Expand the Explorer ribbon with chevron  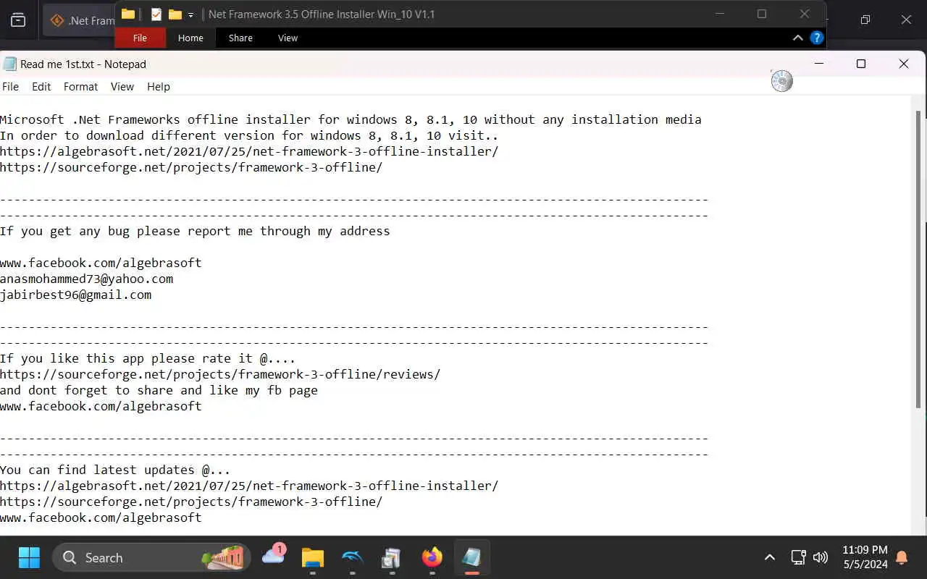797,38
